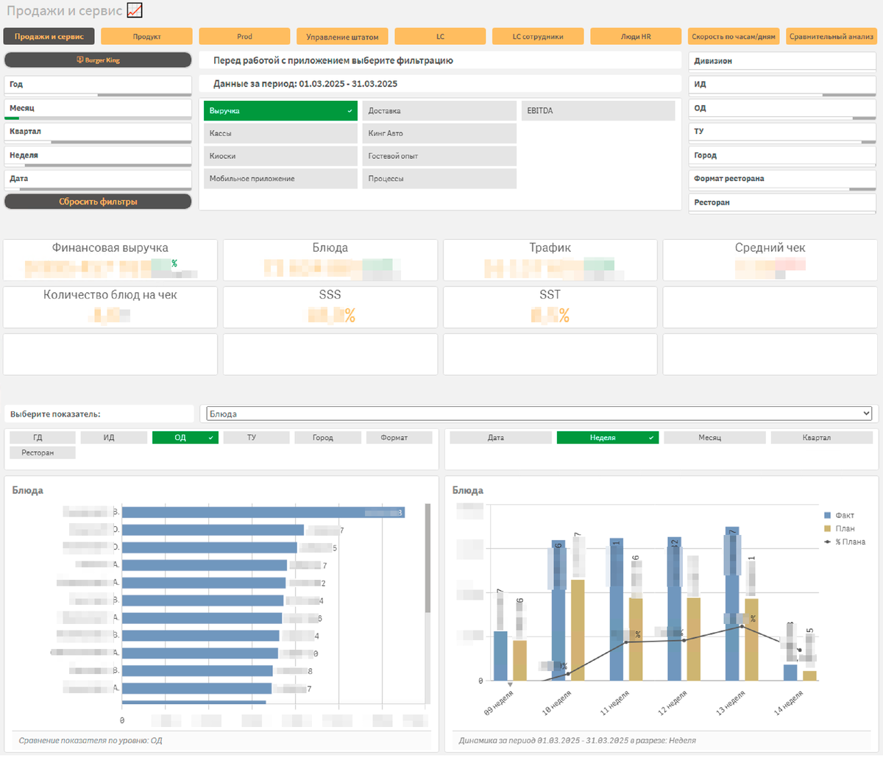Toggle Неделя period granularity
The image size is (883, 766).
608,437
